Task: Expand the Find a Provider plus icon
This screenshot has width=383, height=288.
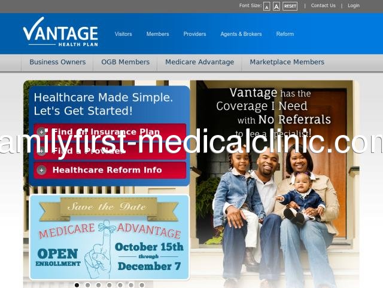Action: (41, 151)
